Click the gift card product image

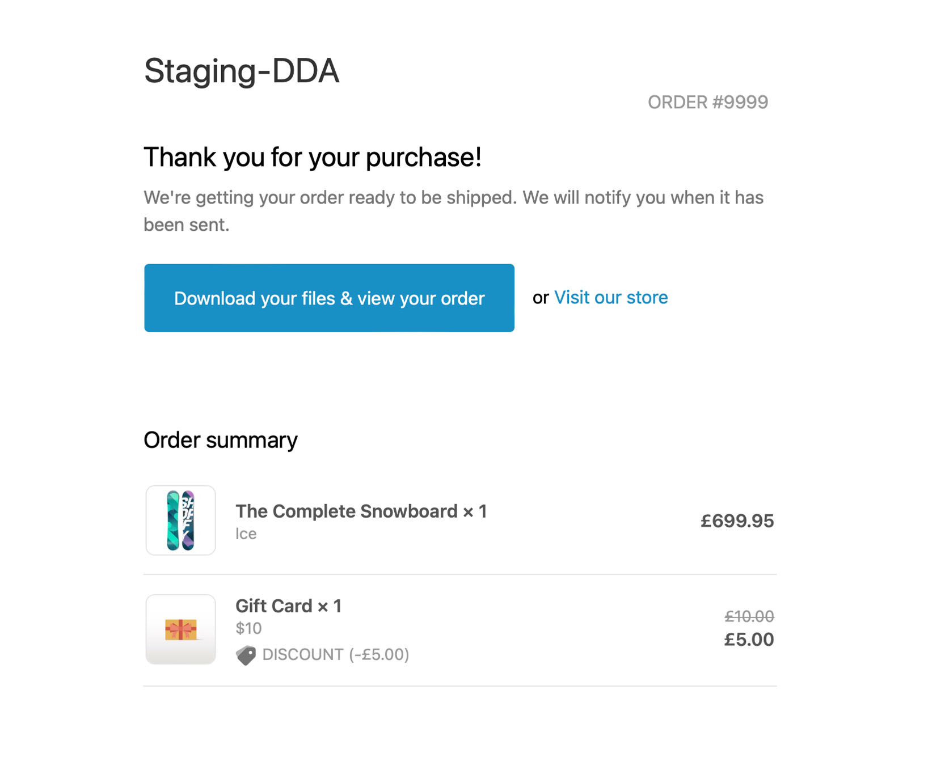click(x=180, y=629)
